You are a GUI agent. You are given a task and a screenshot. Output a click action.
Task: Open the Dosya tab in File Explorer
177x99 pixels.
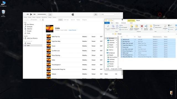[x=107, y=23]
